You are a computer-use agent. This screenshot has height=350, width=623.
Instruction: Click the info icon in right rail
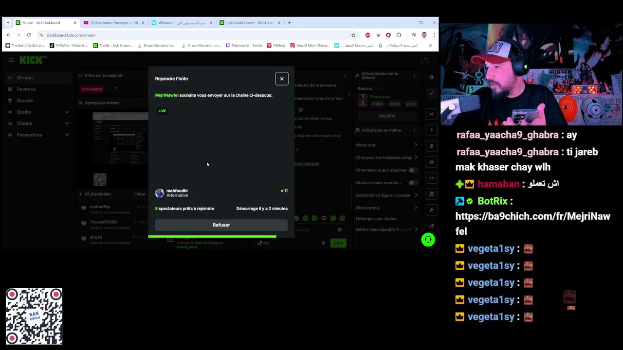pyautogui.click(x=432, y=77)
